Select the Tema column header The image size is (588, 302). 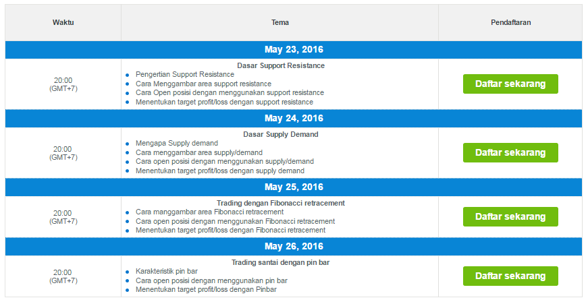(280, 22)
